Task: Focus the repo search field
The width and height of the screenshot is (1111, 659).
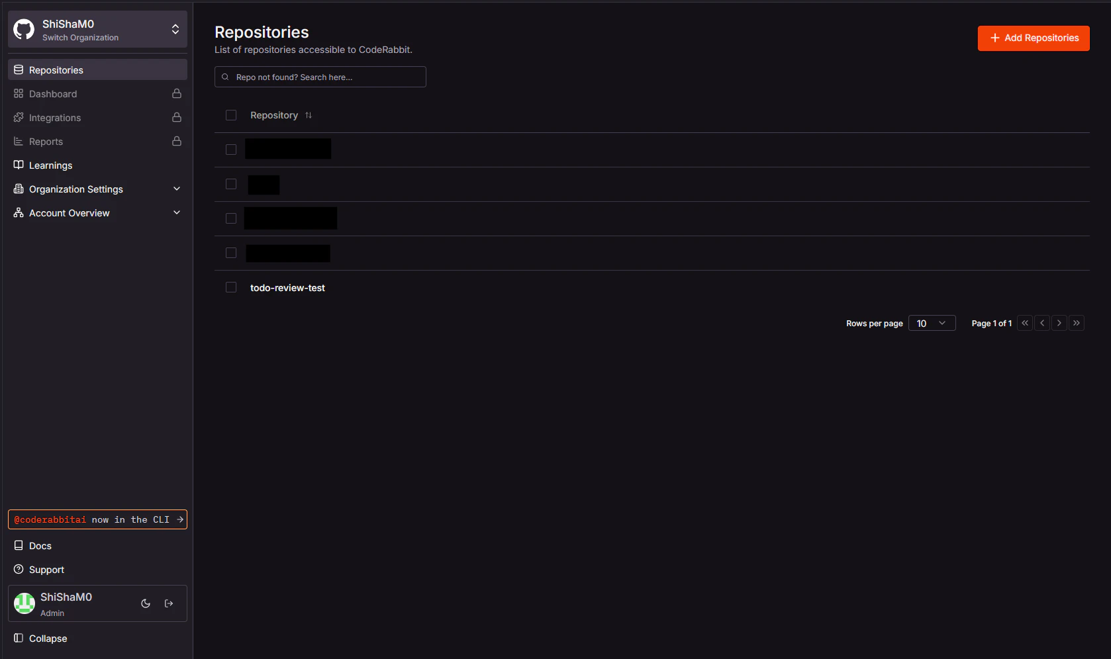Action: point(320,77)
